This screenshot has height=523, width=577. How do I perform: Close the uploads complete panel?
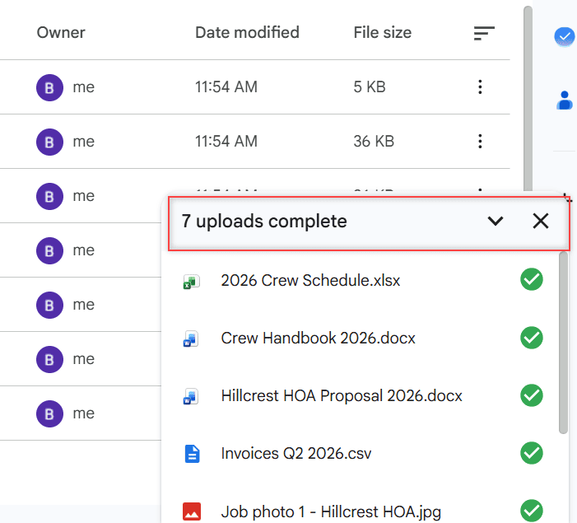[x=541, y=222]
